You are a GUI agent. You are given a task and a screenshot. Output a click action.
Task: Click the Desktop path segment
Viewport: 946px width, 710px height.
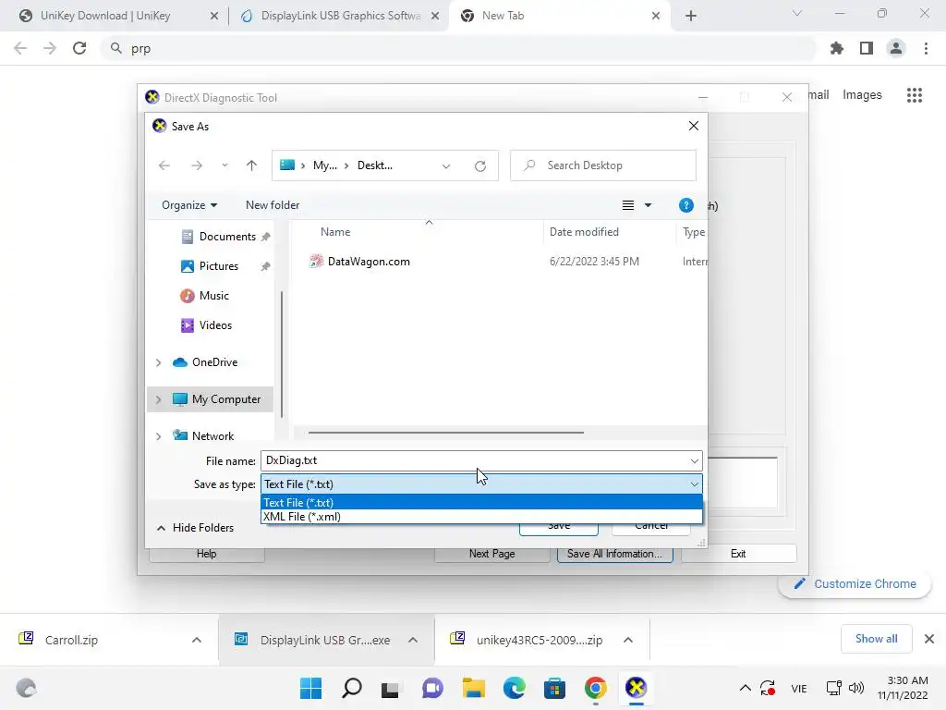click(375, 165)
